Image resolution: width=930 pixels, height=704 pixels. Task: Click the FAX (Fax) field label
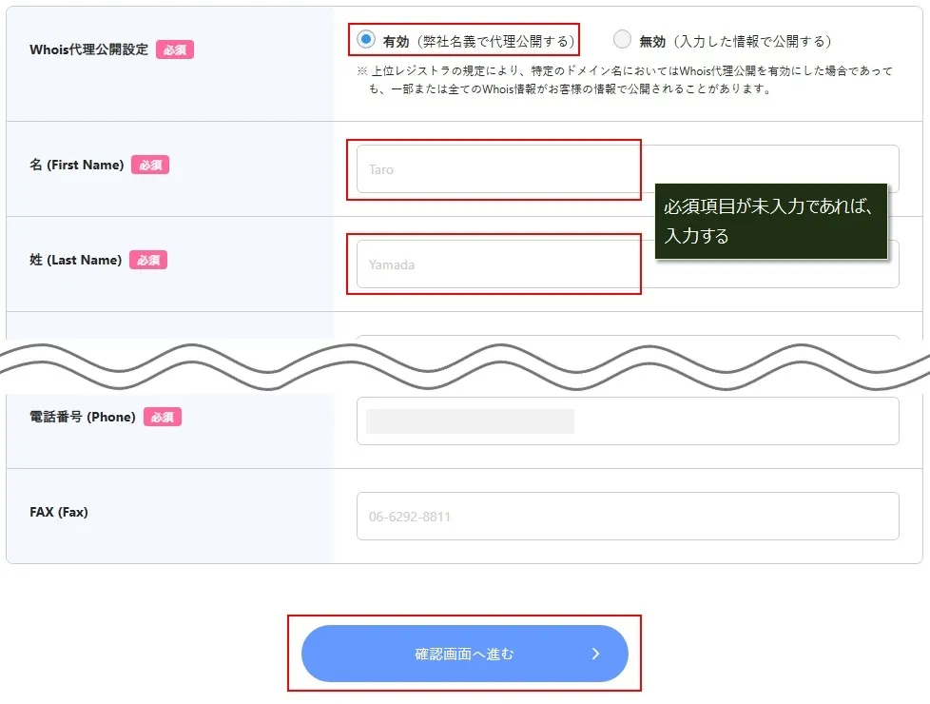pos(59,512)
